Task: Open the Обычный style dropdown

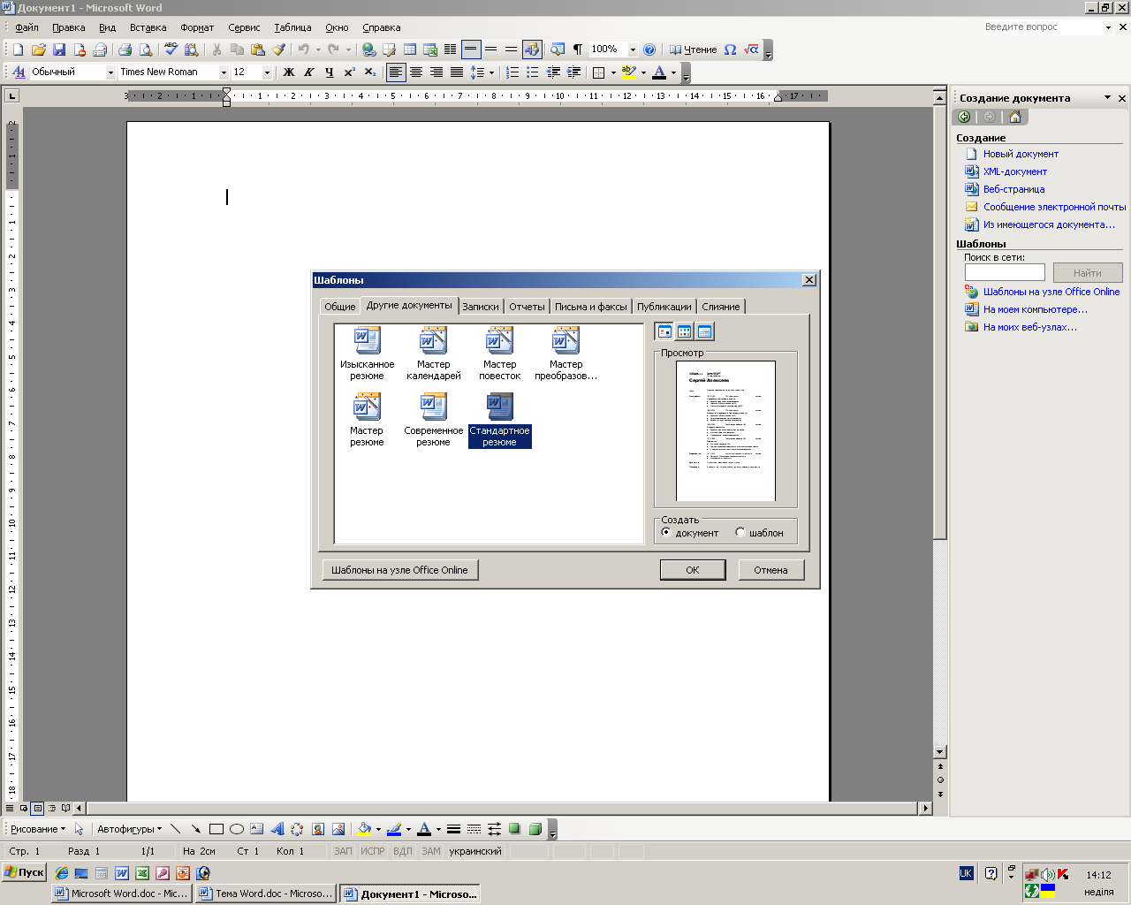Action: coord(110,72)
